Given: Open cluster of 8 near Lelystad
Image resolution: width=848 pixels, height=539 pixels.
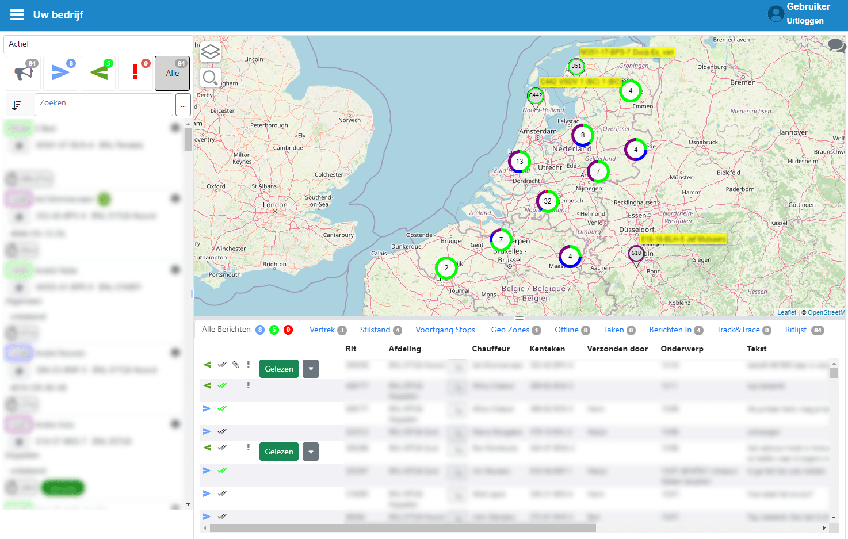Looking at the screenshot, I should click(583, 135).
